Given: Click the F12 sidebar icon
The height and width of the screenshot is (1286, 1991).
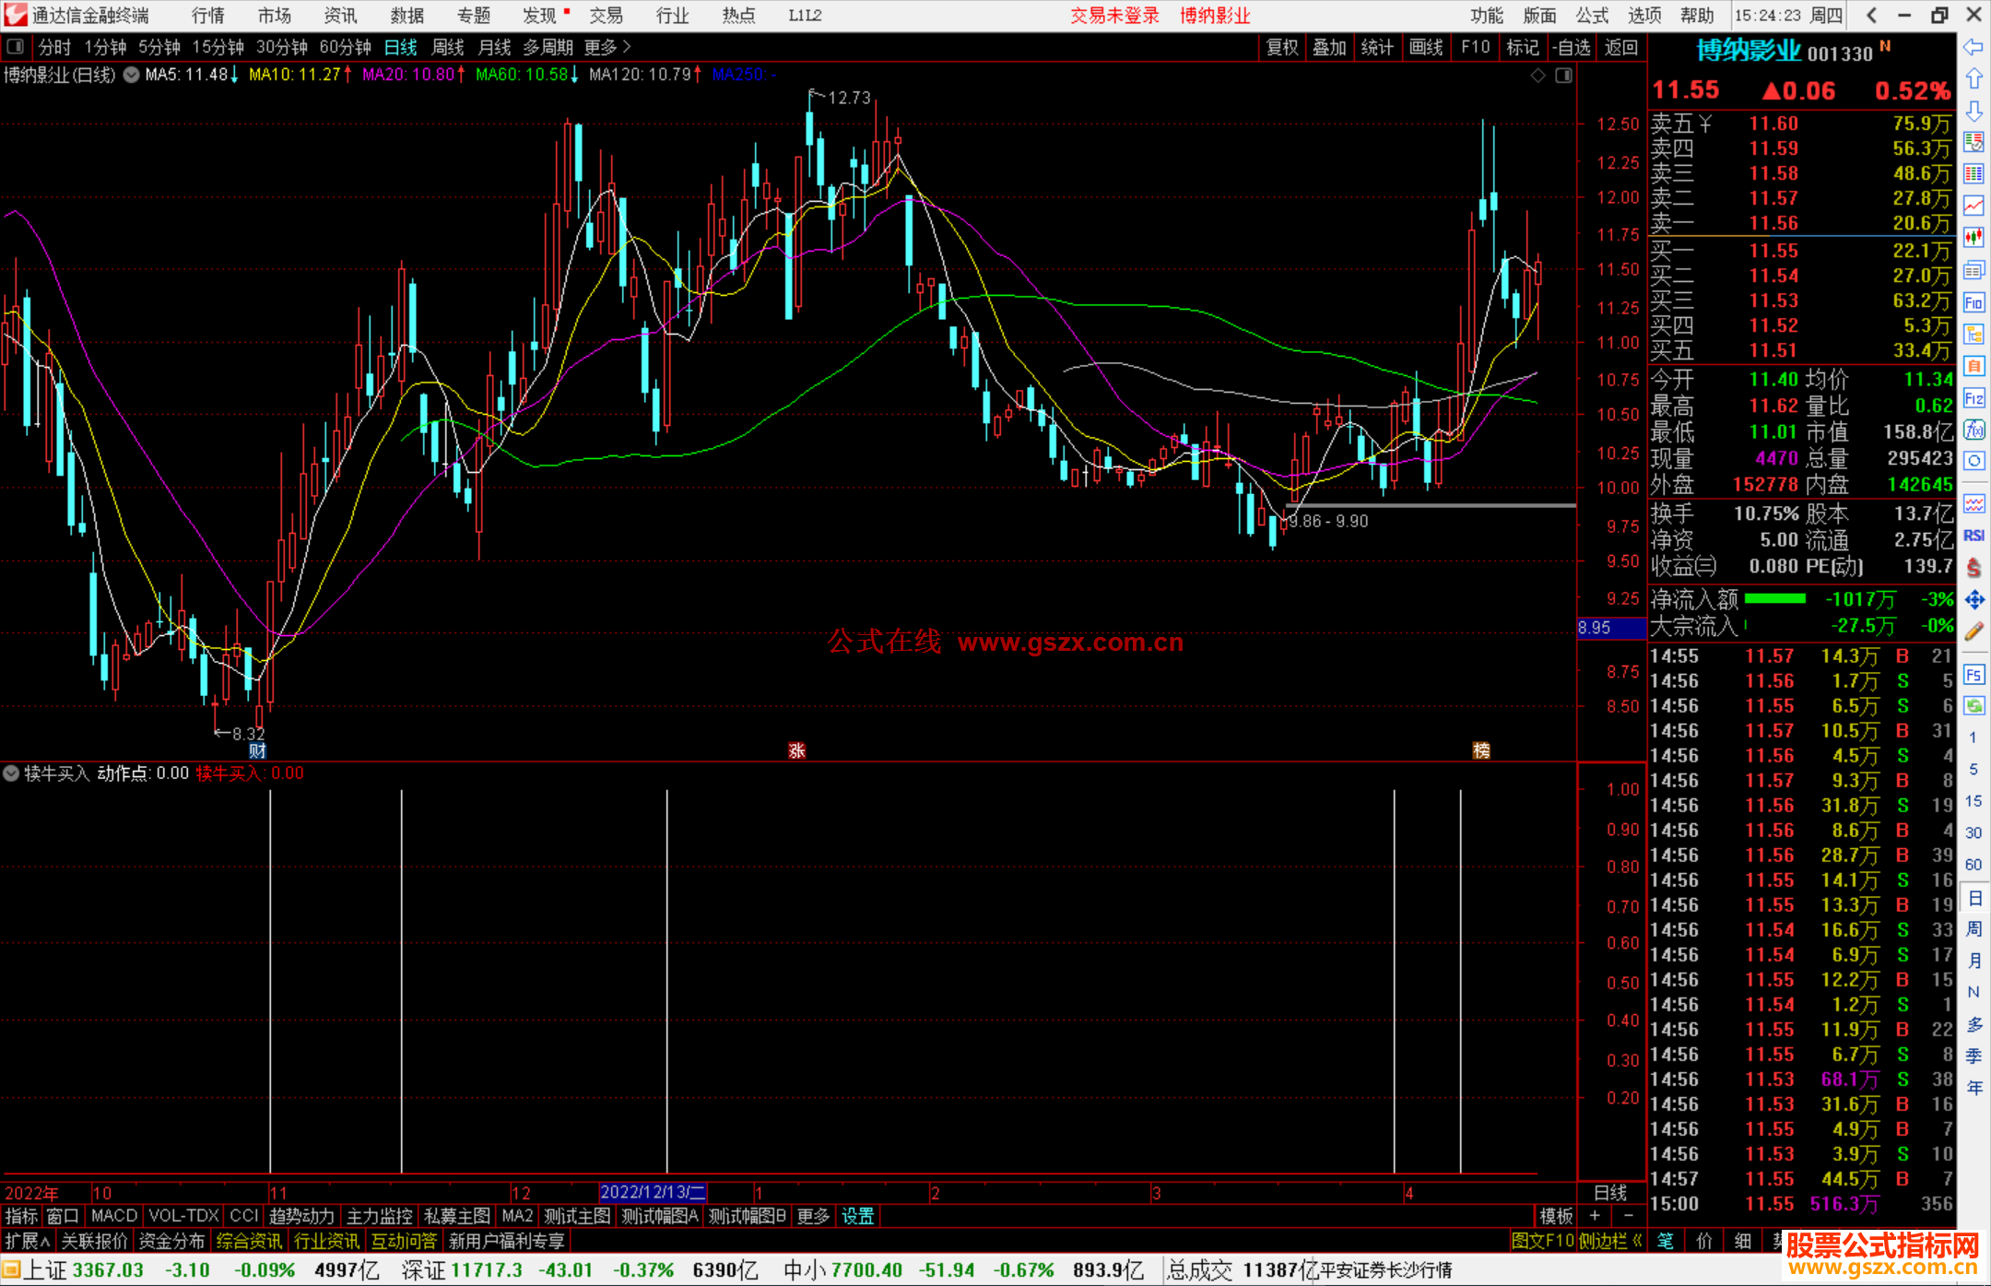Looking at the screenshot, I should 1973,398.
